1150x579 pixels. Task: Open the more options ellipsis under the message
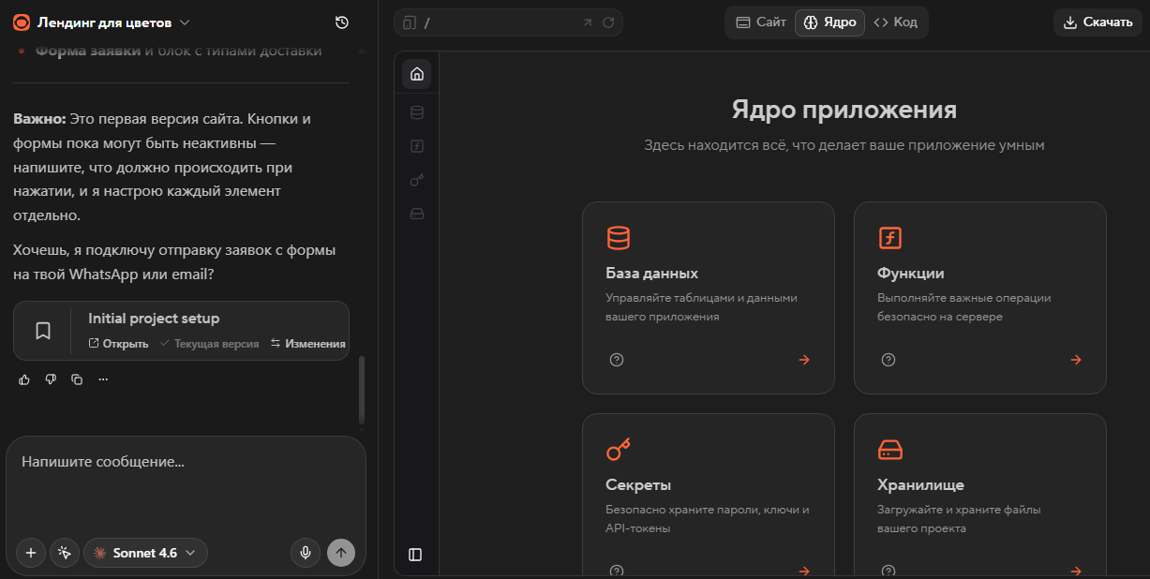(x=103, y=379)
